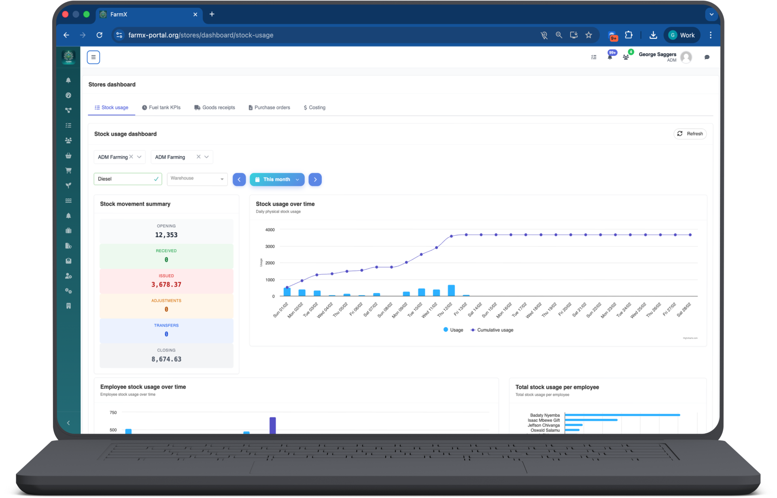777x498 pixels.
Task: Open the This month period dropdown
Action: [277, 179]
